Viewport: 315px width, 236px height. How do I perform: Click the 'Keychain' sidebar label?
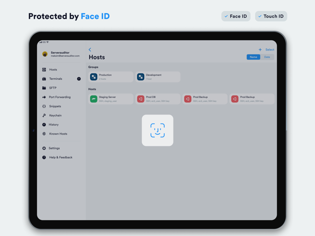click(x=55, y=116)
